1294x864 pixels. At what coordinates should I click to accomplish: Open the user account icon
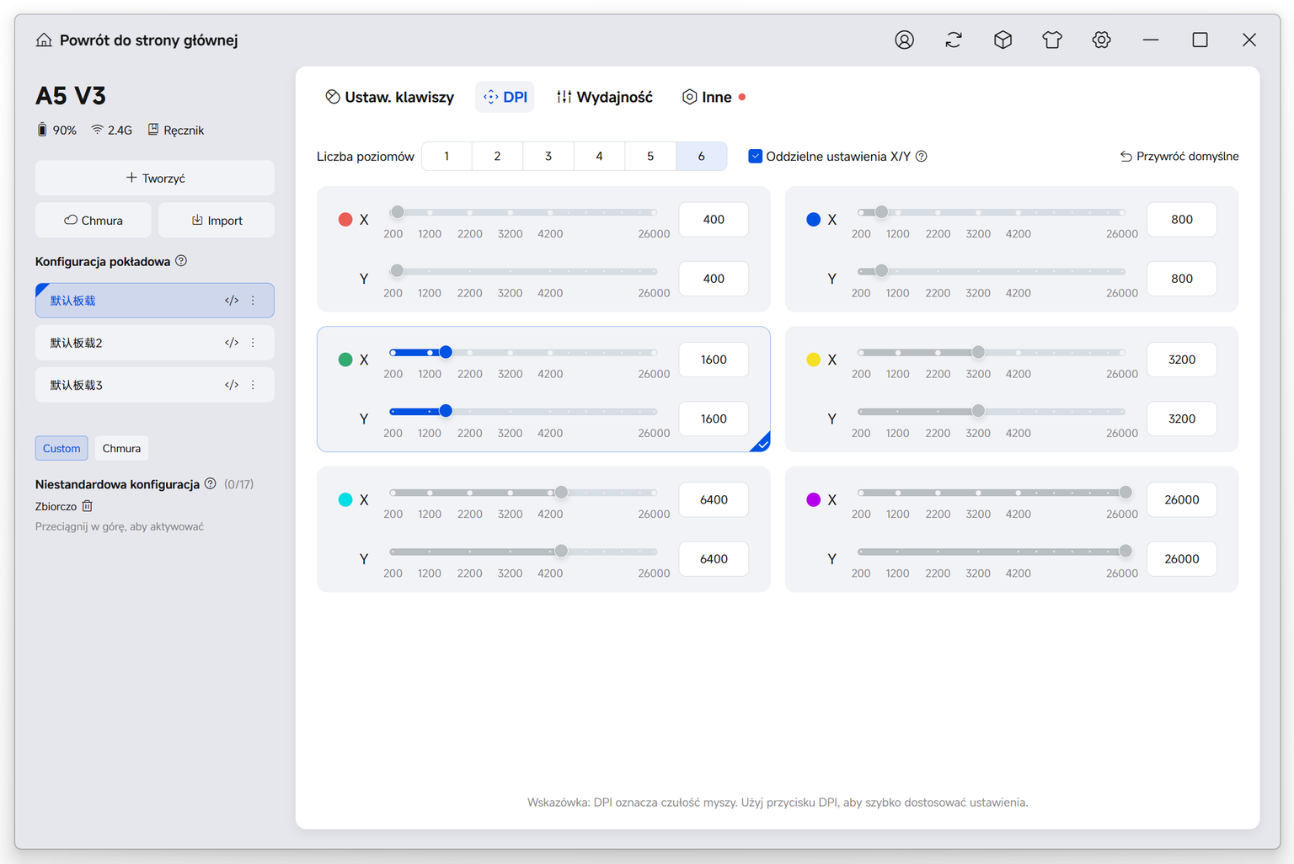(904, 40)
